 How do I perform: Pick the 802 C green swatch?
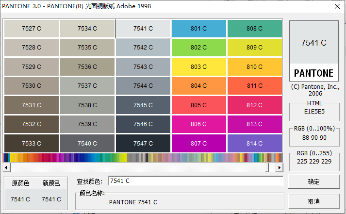click(199, 48)
